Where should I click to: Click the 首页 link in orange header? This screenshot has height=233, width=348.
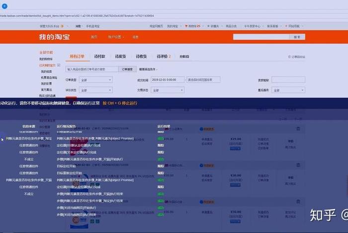[x=94, y=37]
